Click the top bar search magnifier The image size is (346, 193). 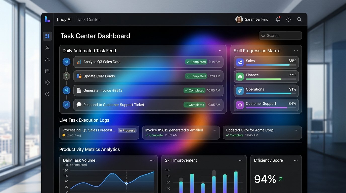click(299, 19)
